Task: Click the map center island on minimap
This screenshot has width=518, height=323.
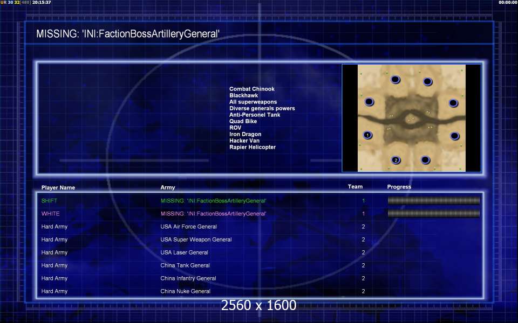Action: tap(411, 120)
